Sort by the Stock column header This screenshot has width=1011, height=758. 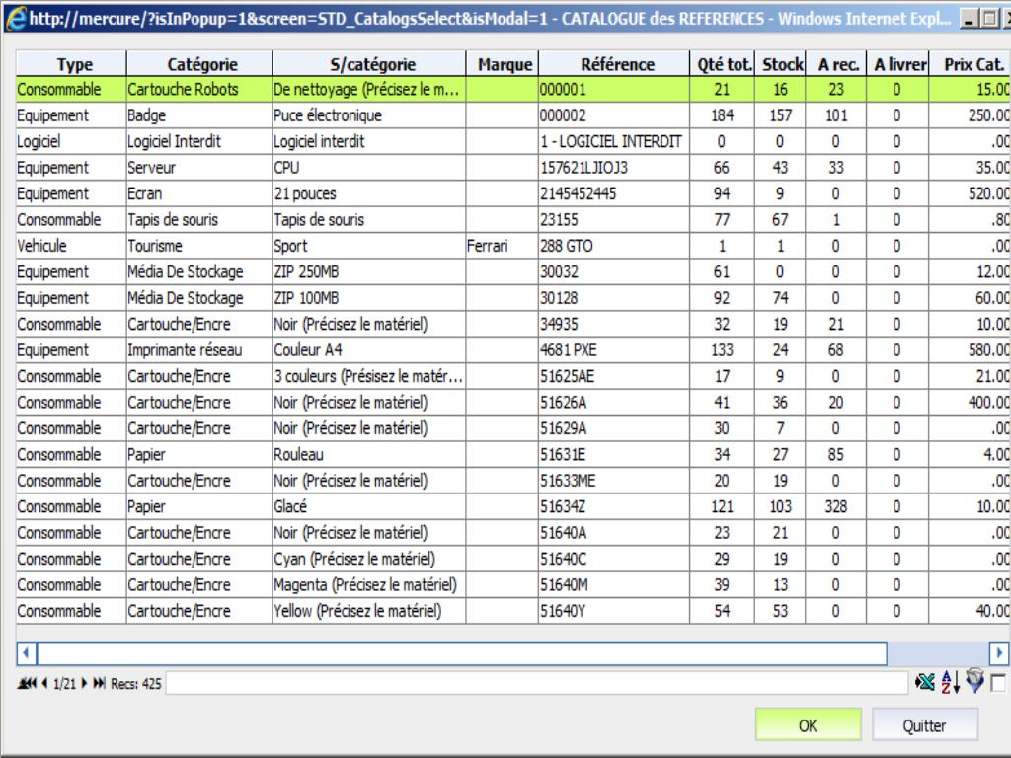pyautogui.click(x=780, y=64)
